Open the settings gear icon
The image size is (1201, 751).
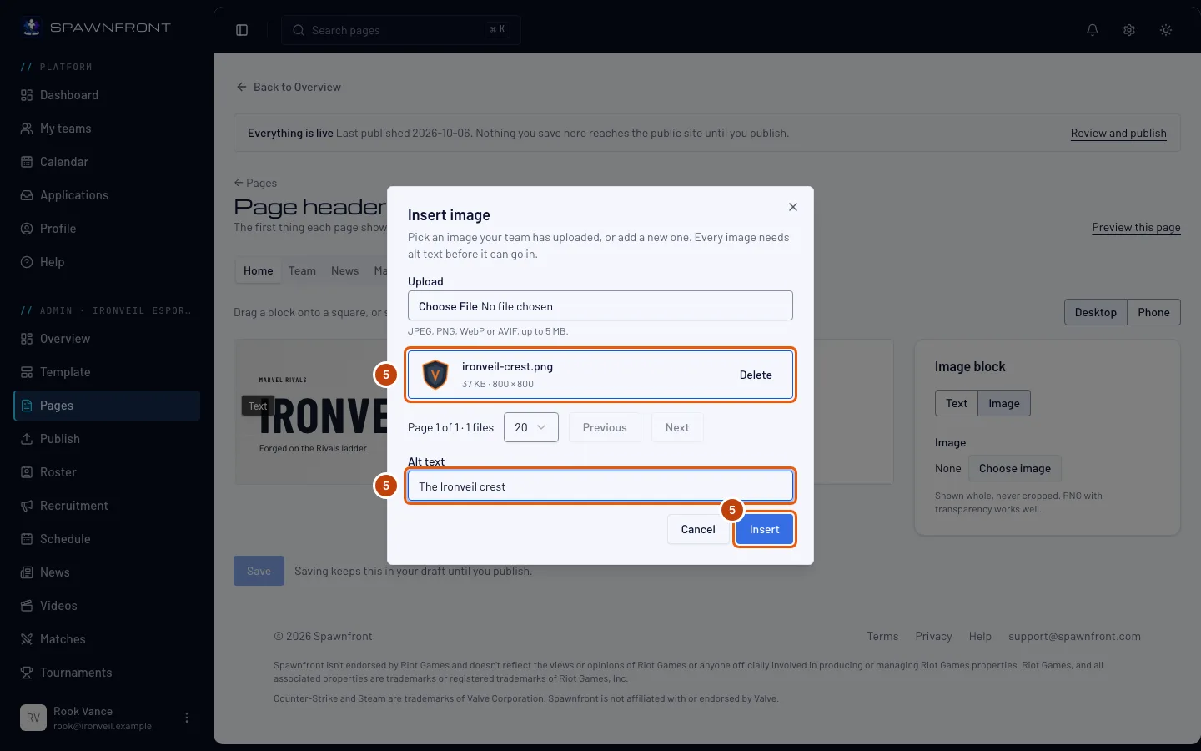tap(1129, 30)
